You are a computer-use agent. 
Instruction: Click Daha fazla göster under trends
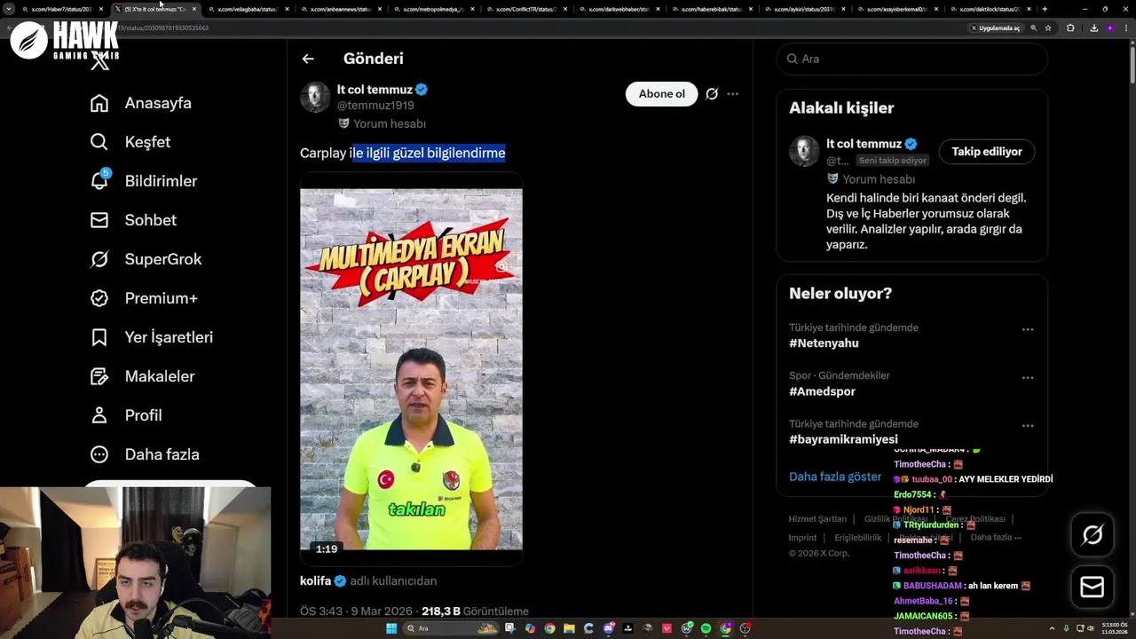click(x=835, y=477)
